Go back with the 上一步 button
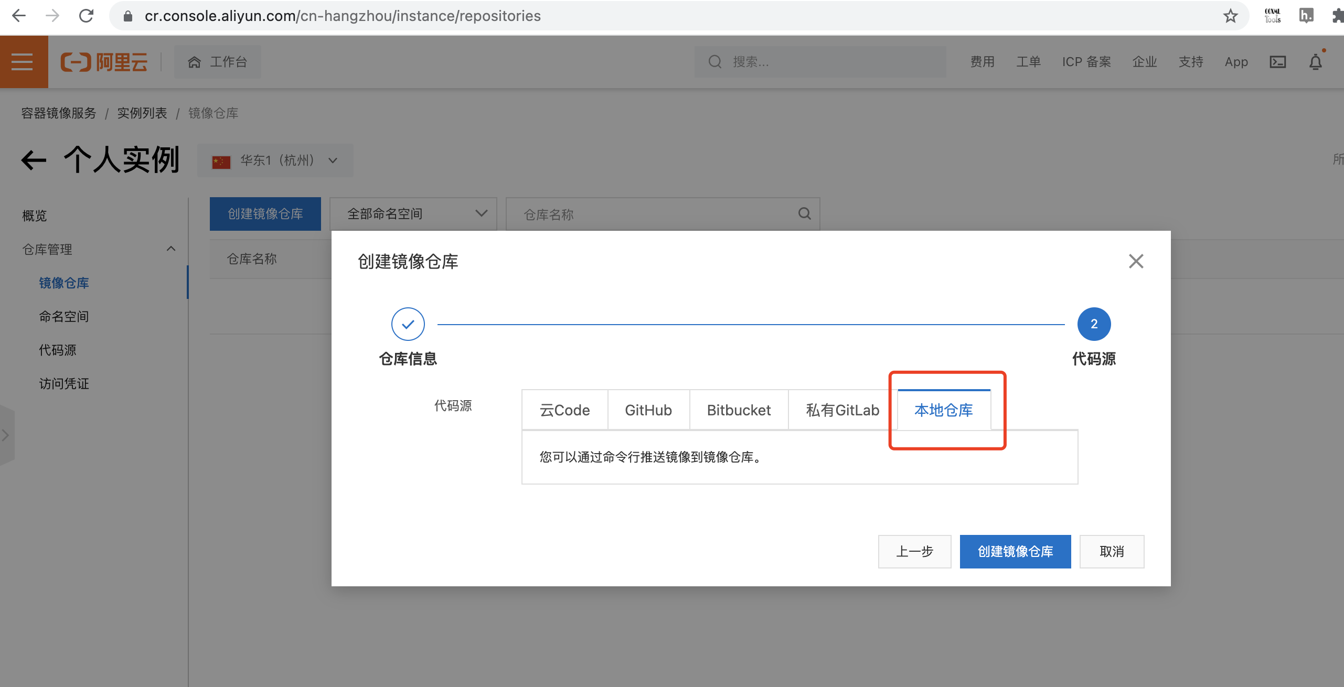 (x=914, y=552)
